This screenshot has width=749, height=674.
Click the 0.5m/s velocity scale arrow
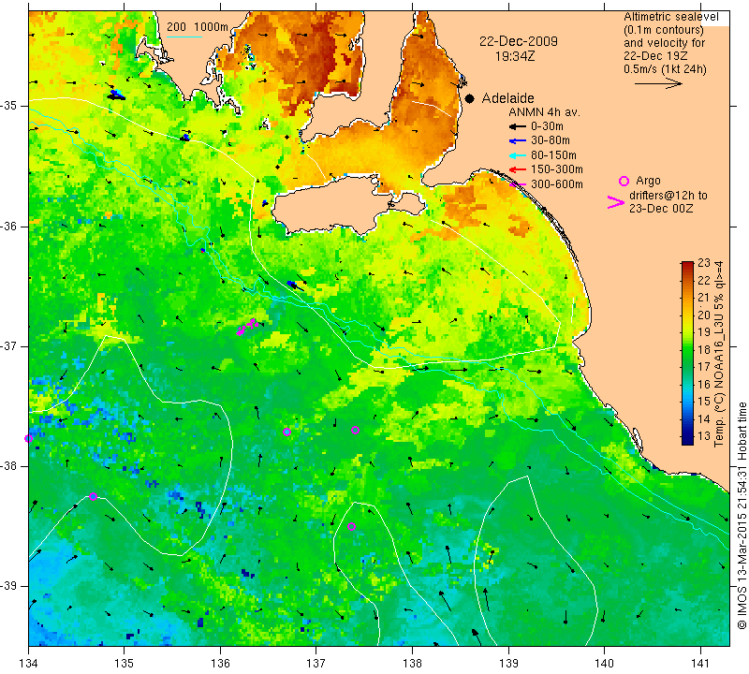pos(658,83)
